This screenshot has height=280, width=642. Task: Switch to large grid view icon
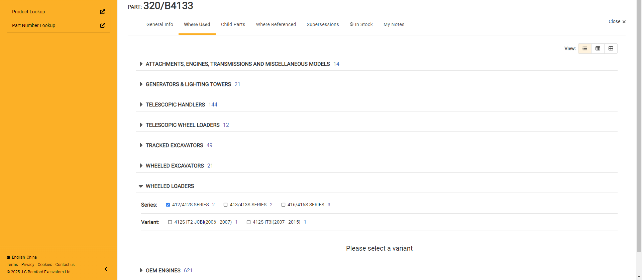[611, 48]
